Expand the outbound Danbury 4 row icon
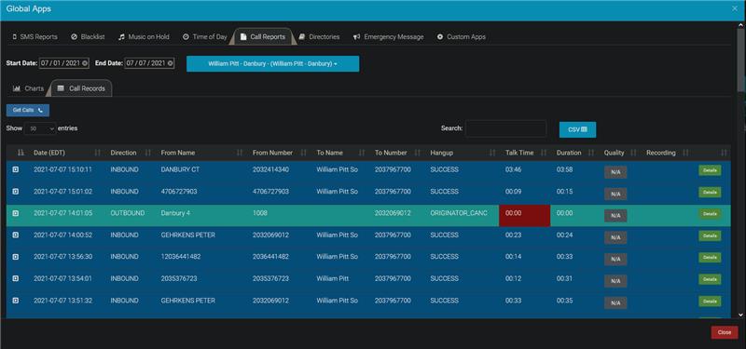 pos(15,214)
